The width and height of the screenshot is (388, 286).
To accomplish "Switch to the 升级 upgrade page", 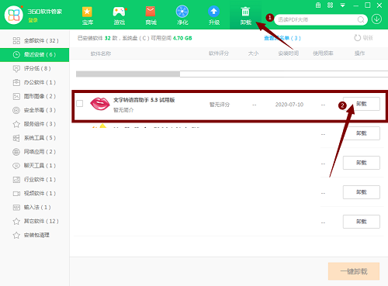I will tap(214, 16).
